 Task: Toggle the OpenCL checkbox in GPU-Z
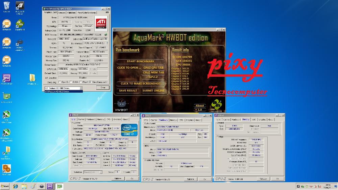[x=60, y=82]
